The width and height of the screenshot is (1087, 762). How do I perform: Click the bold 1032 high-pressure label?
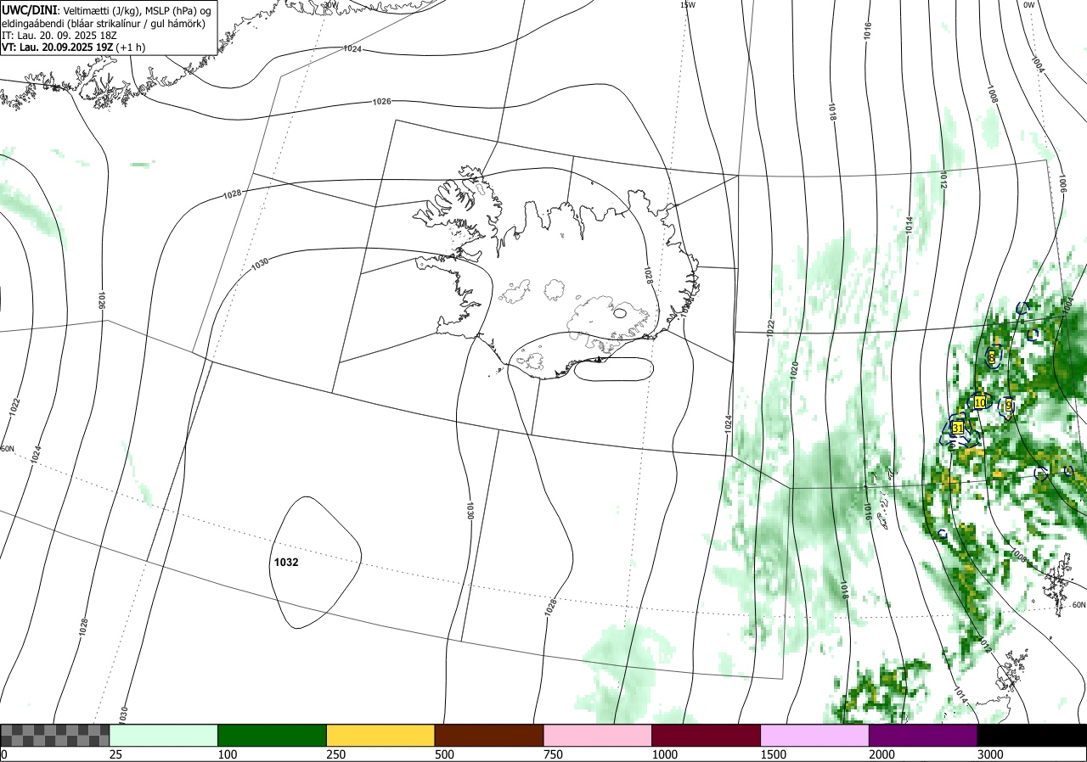click(x=286, y=562)
